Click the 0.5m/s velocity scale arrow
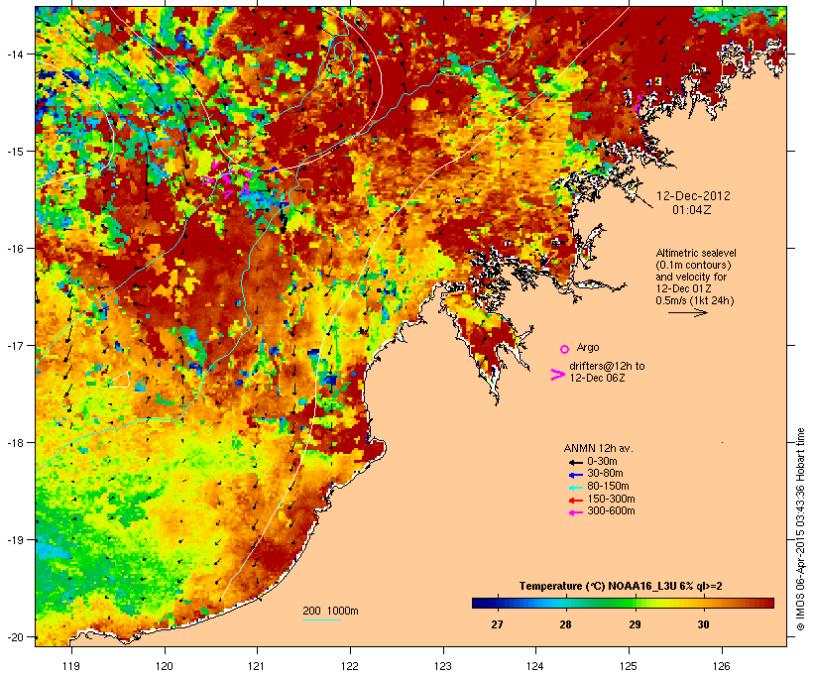 pos(687,312)
